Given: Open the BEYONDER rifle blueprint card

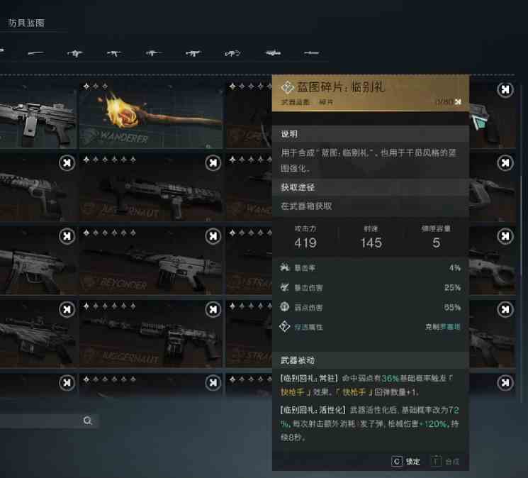Looking at the screenshot, I should click(x=151, y=260).
